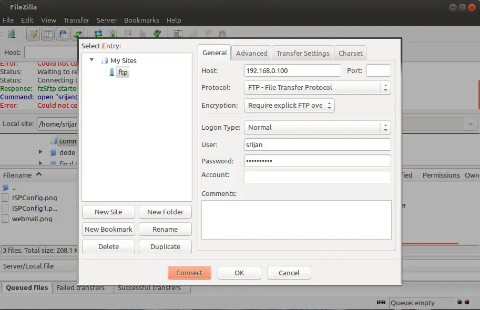Open the Site Manager toolbar icon
Image resolution: width=480 pixels, height=310 pixels.
(x=12, y=33)
